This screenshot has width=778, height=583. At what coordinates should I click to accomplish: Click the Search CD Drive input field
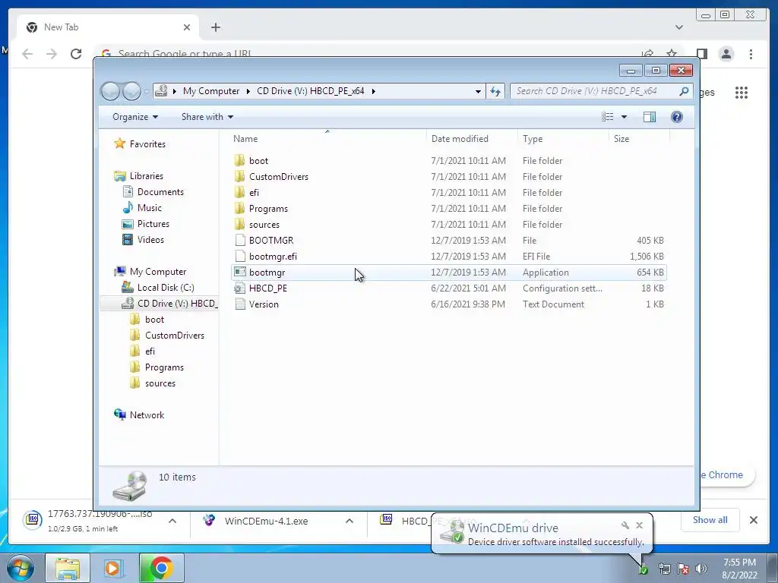click(596, 91)
